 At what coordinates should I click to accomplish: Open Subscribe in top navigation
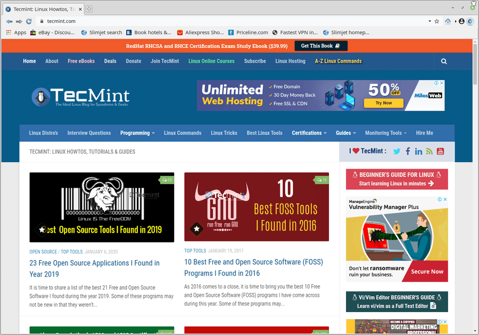click(x=255, y=61)
